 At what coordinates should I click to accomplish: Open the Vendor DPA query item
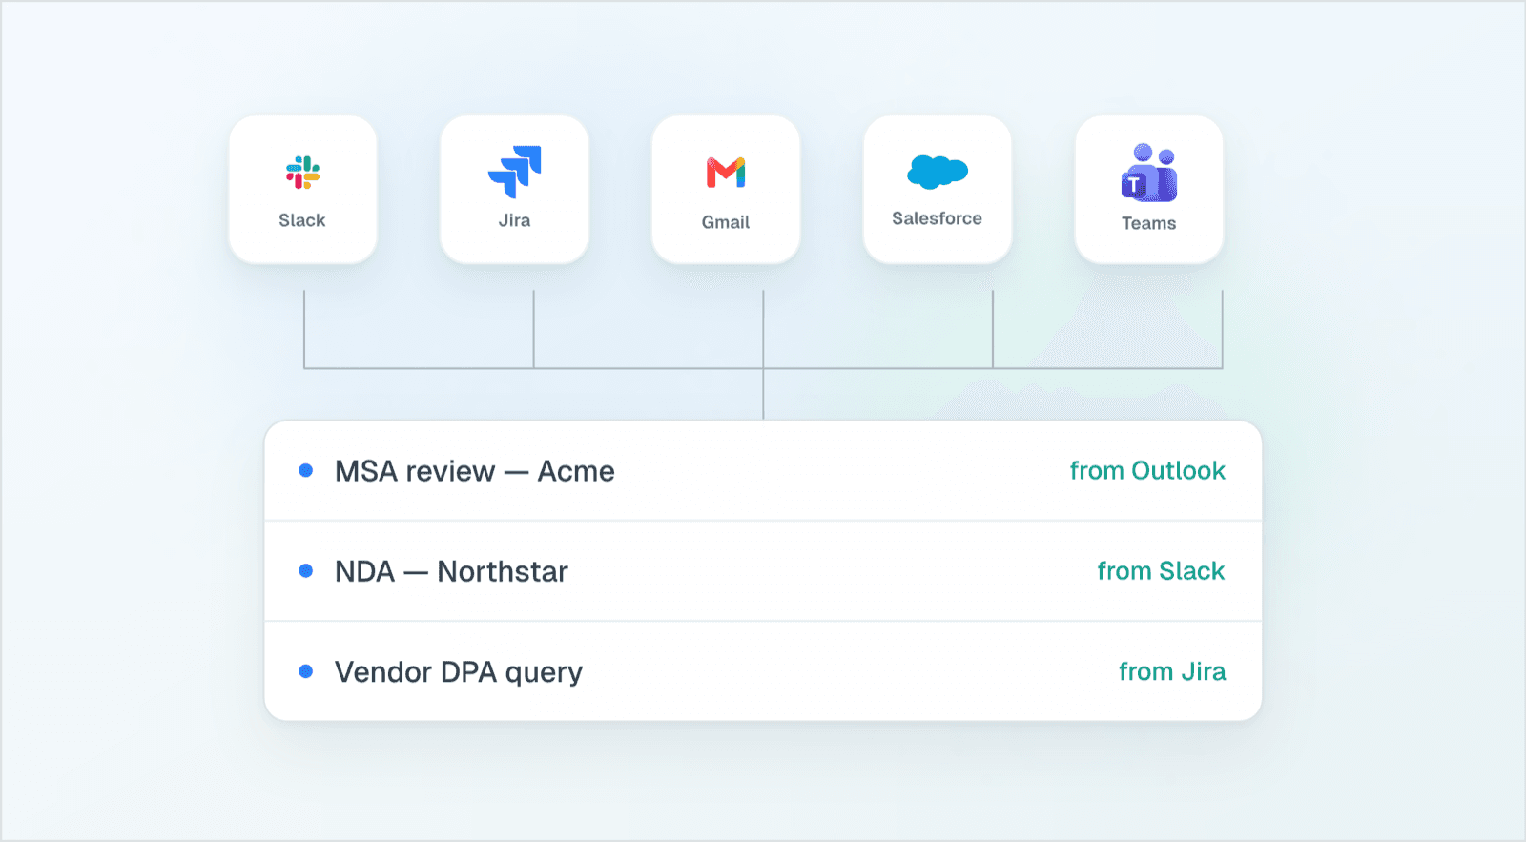click(x=763, y=671)
